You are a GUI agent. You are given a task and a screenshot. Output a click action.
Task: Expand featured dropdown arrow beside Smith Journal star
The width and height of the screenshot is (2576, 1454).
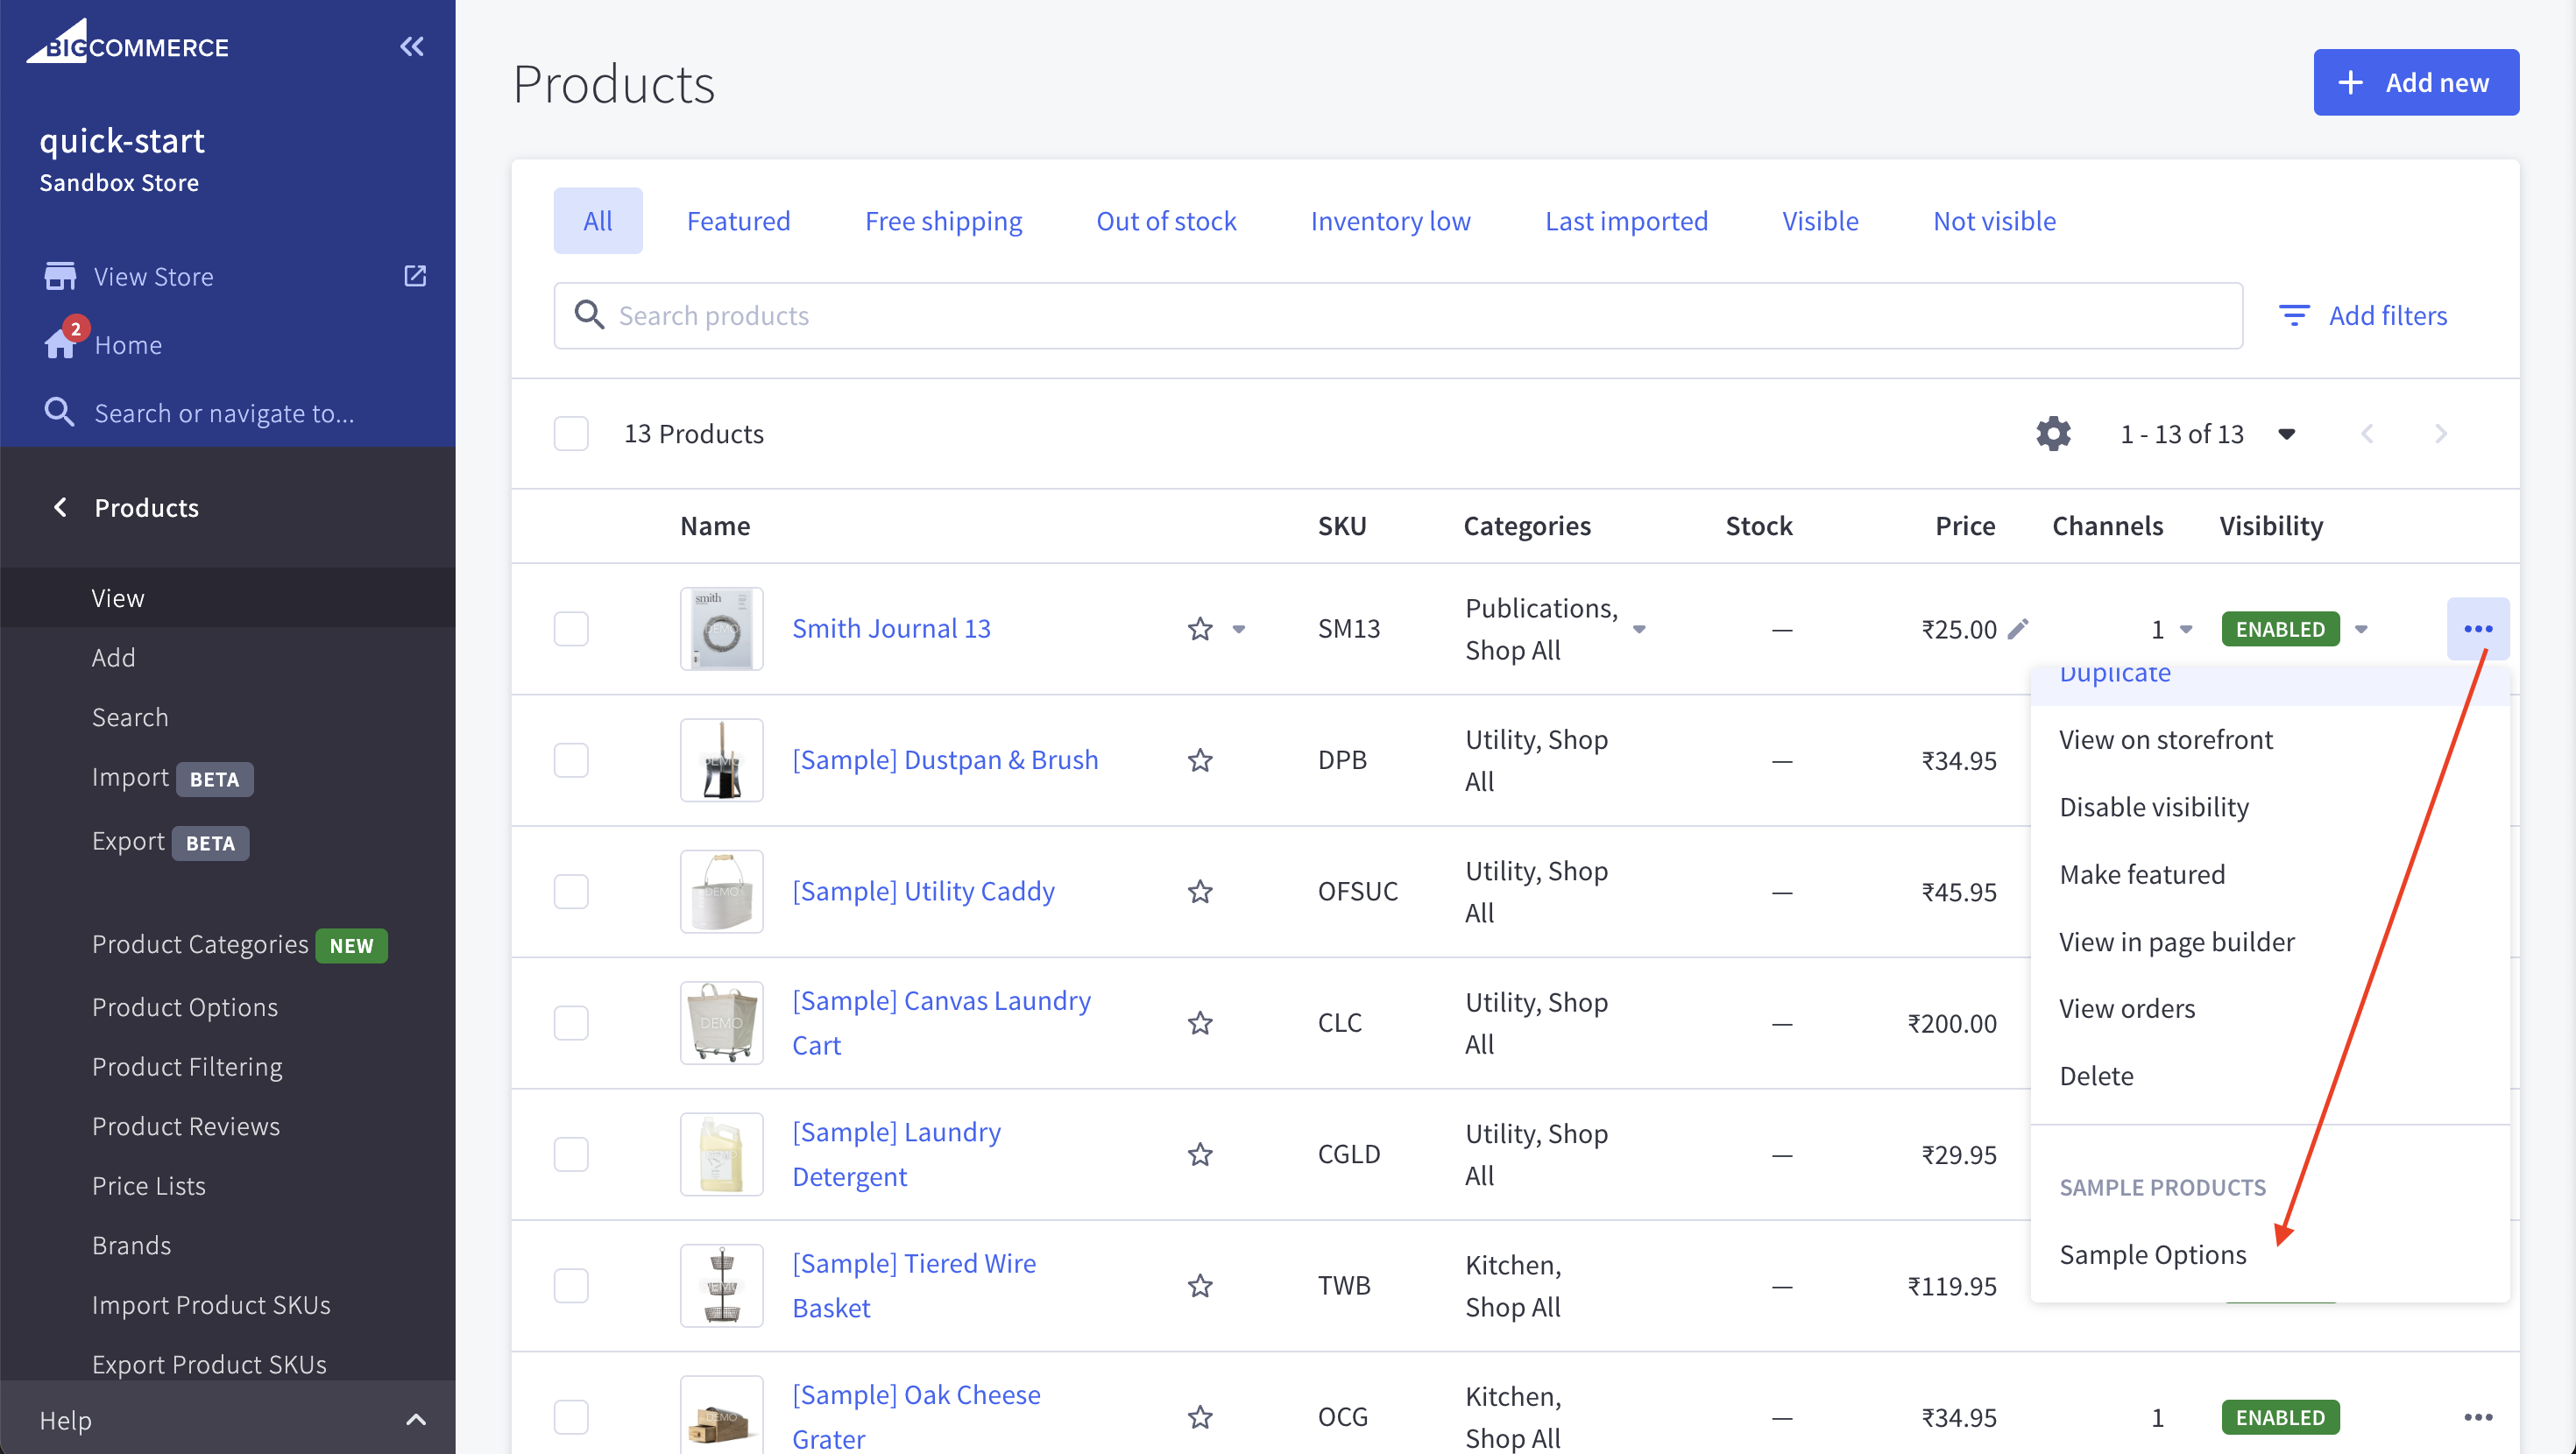[x=1239, y=629]
